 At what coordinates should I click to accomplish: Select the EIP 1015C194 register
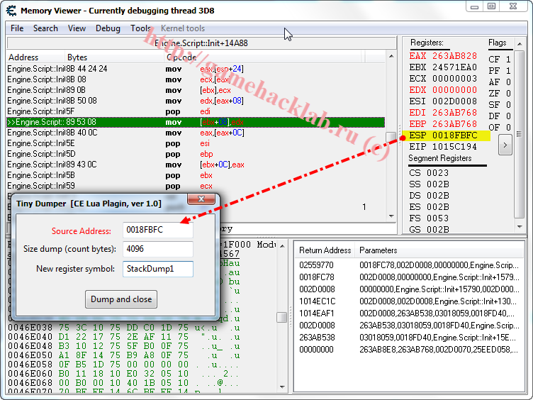[x=443, y=147]
